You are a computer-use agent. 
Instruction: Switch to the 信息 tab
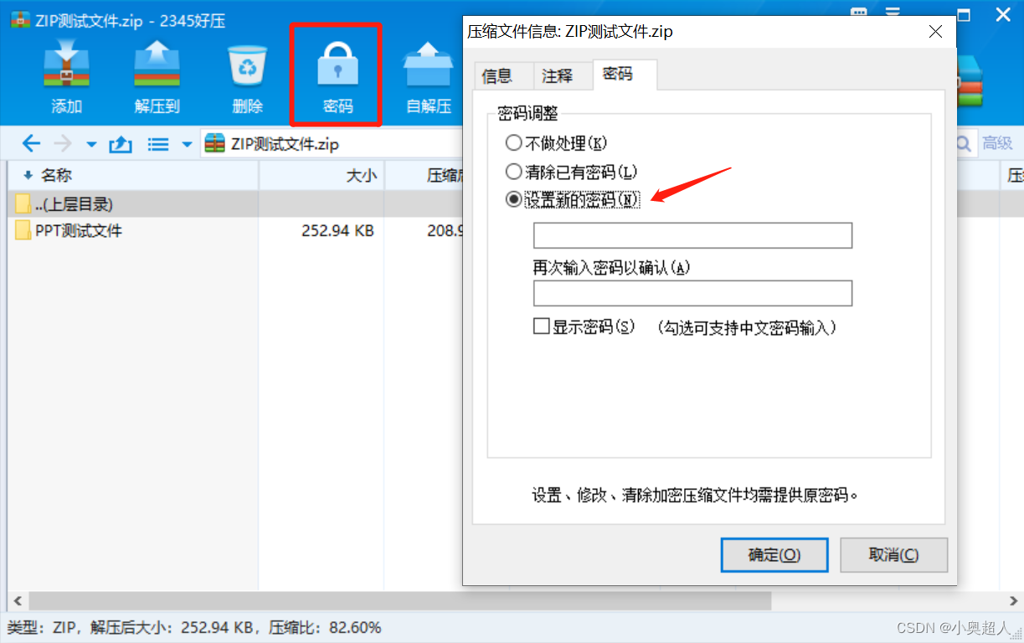(497, 75)
